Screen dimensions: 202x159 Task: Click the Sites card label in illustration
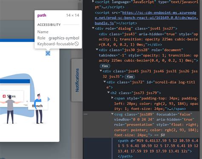(x=11, y=96)
